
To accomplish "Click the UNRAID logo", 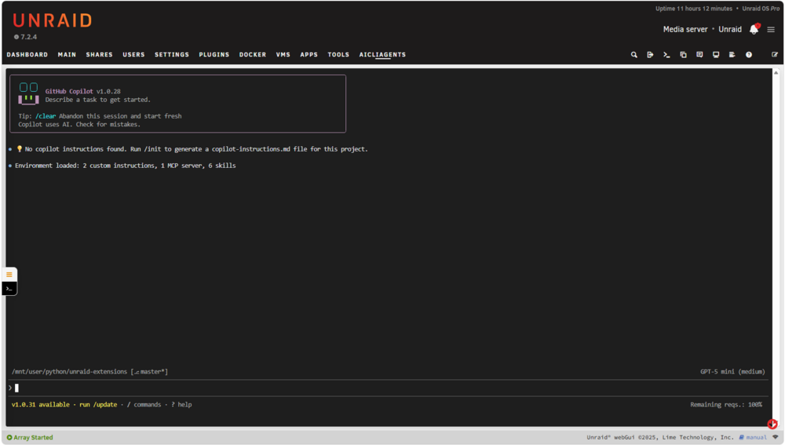I will 53,20.
